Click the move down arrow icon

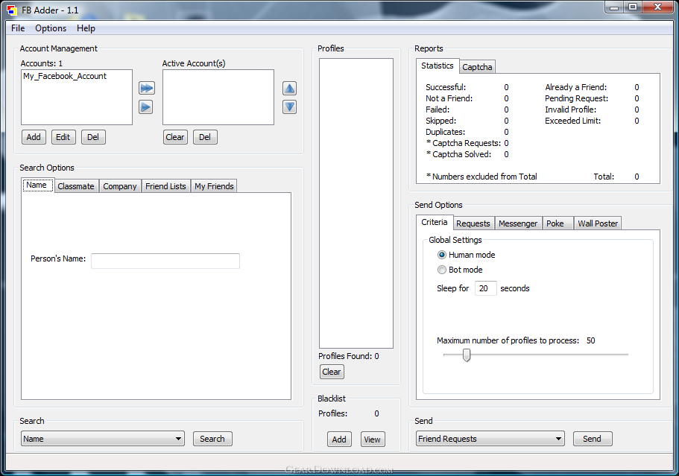[x=289, y=107]
